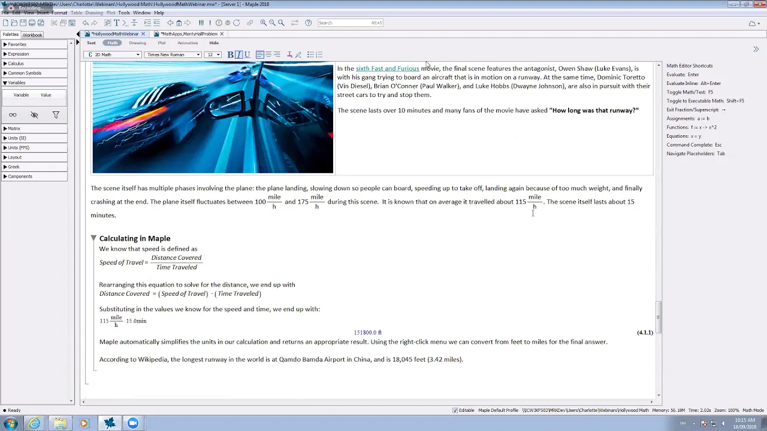Expand the Units (SI) palette
The image size is (767, 431).
pos(35,138)
